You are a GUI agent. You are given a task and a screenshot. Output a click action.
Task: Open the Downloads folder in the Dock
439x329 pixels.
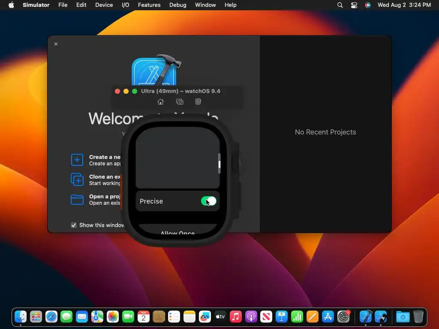[x=403, y=317]
